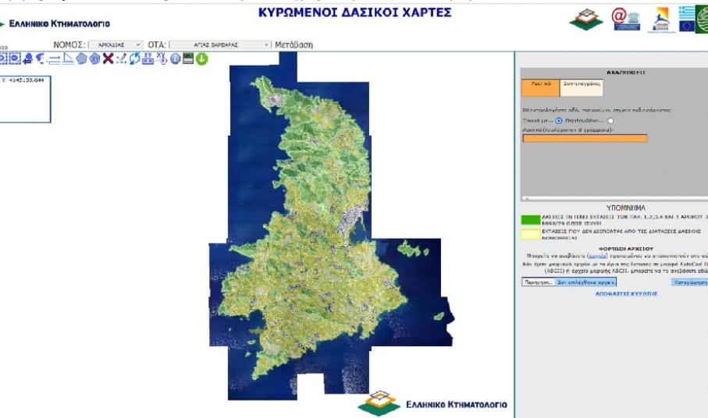Open the blue info icon
The width and height of the screenshot is (708, 418).
tap(175, 58)
